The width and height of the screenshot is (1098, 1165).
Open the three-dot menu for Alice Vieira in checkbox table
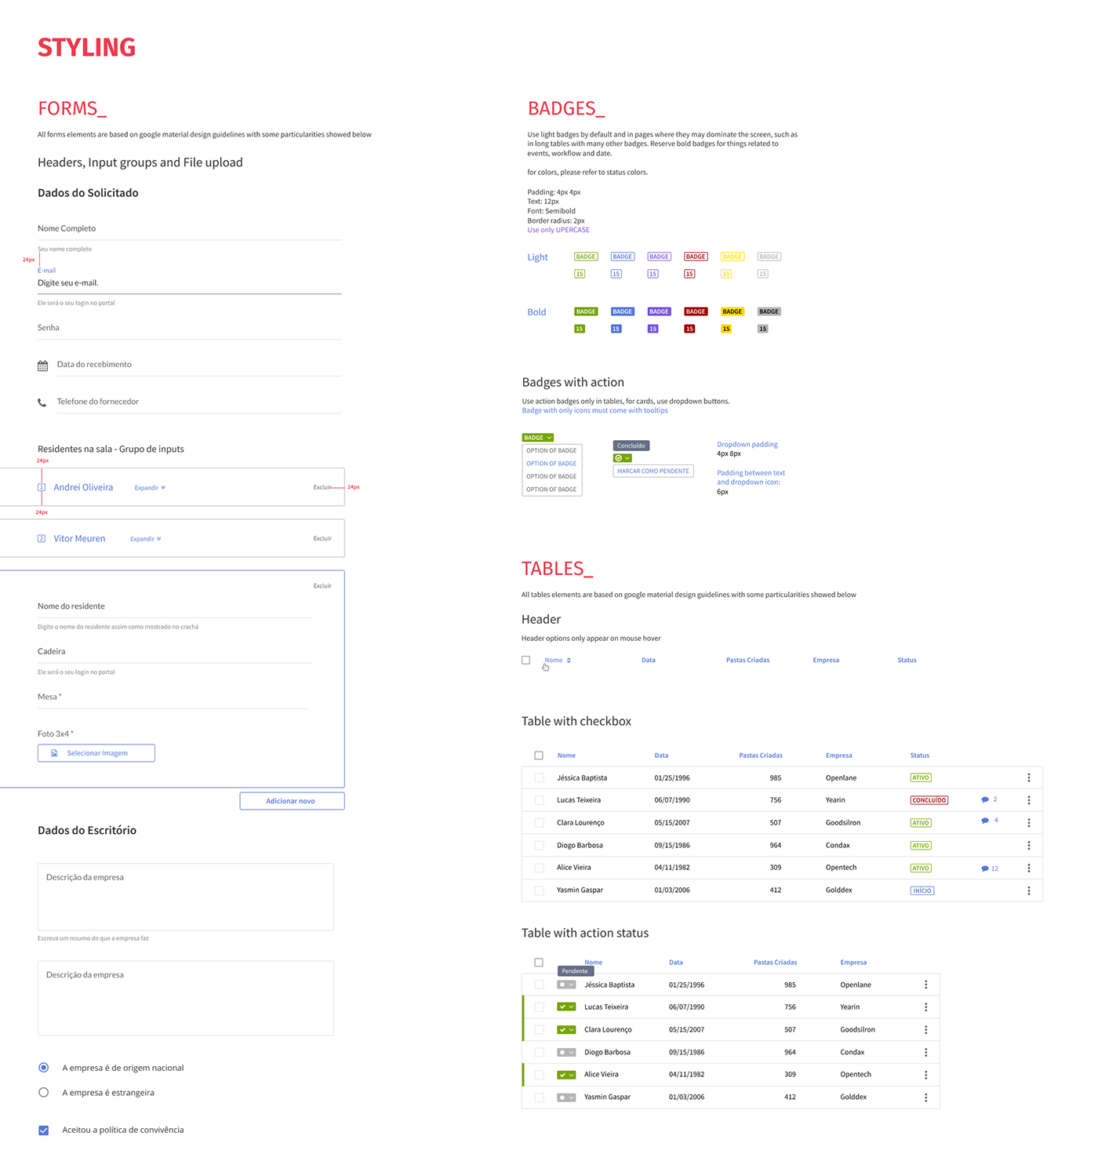[1029, 868]
